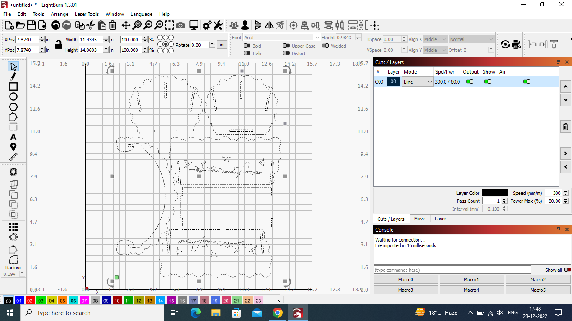The height and width of the screenshot is (321, 572).
Task: Open the Align X dropdown
Action: pos(435,39)
